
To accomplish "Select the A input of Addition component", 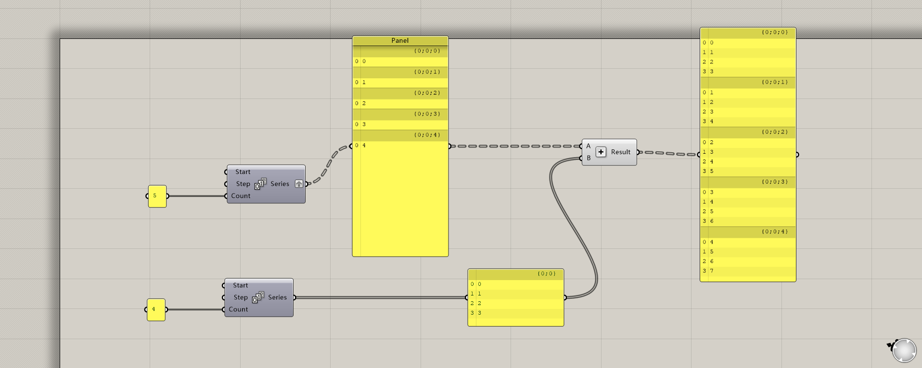I will click(x=588, y=146).
